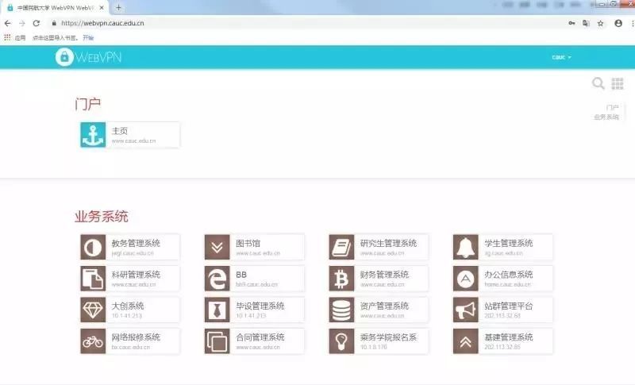The image size is (635, 385).
Task: Click the 研究生管理系统 link title
Action: click(388, 244)
